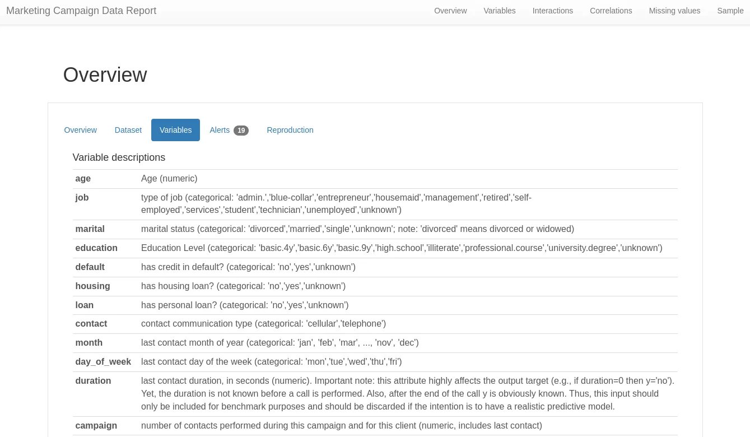Select the 'duration' variable row label

click(93, 381)
